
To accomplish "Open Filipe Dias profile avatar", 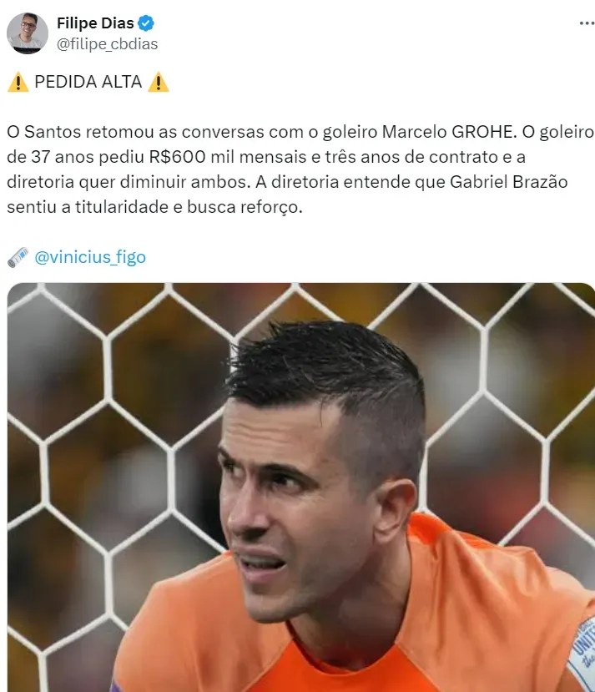I will [x=28, y=33].
